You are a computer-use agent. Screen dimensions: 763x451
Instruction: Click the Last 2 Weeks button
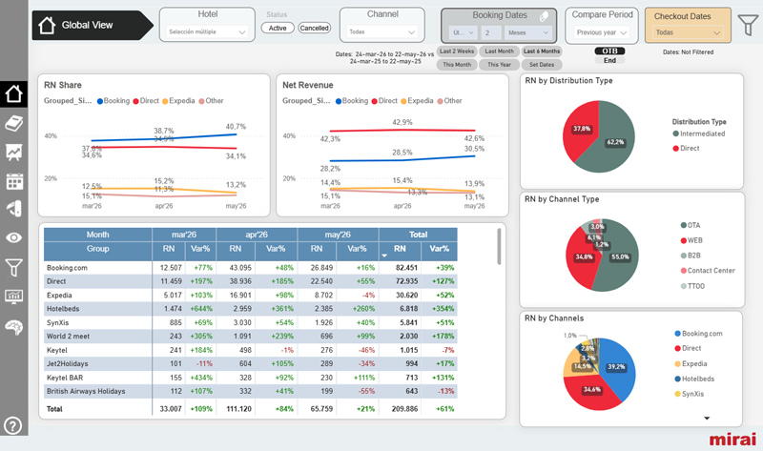coord(457,51)
